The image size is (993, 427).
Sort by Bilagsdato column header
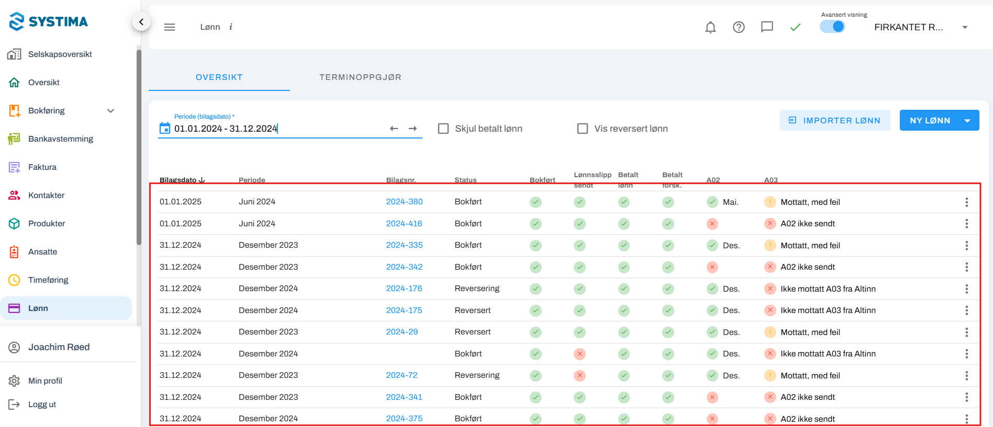click(182, 180)
